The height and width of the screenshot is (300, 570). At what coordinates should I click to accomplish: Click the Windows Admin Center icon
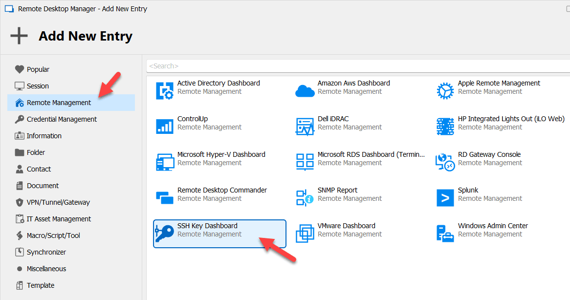pyautogui.click(x=445, y=233)
